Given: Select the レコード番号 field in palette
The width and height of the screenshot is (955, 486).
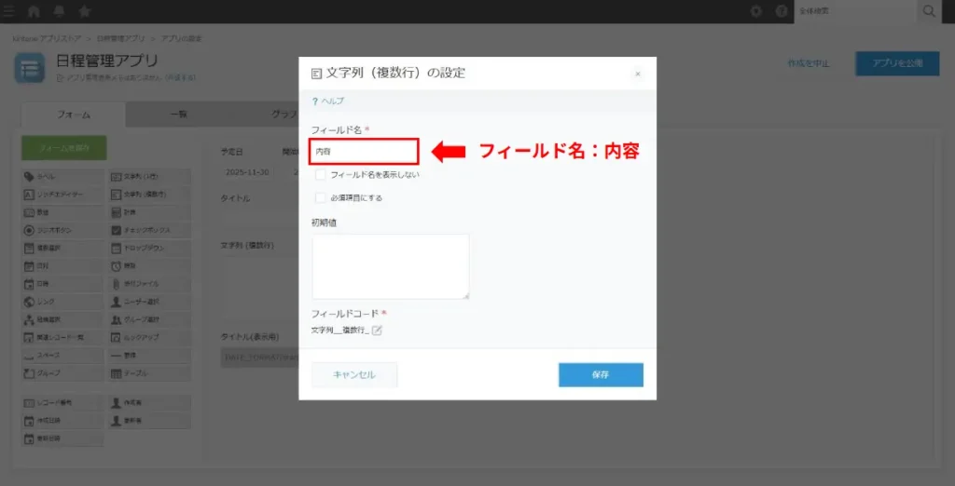Looking at the screenshot, I should tap(62, 402).
